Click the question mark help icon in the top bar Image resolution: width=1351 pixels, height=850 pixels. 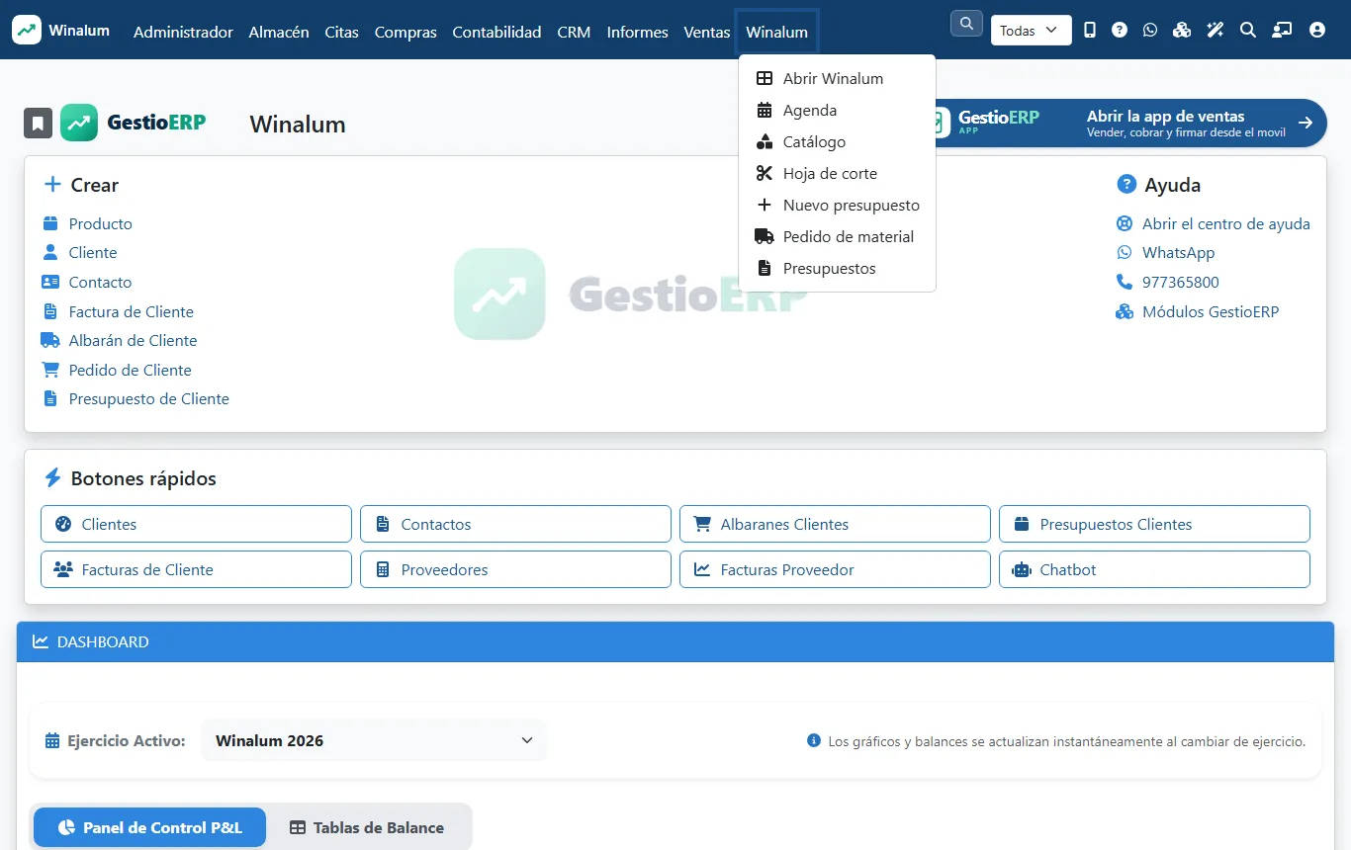(x=1120, y=31)
